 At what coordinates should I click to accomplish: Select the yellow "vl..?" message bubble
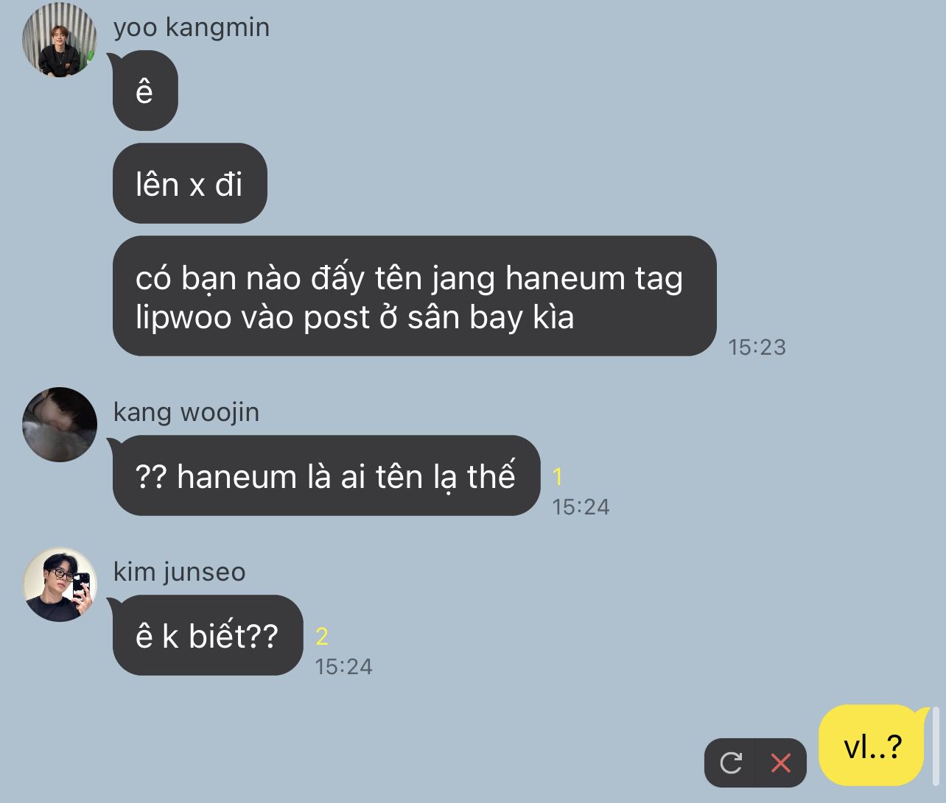coord(873,746)
